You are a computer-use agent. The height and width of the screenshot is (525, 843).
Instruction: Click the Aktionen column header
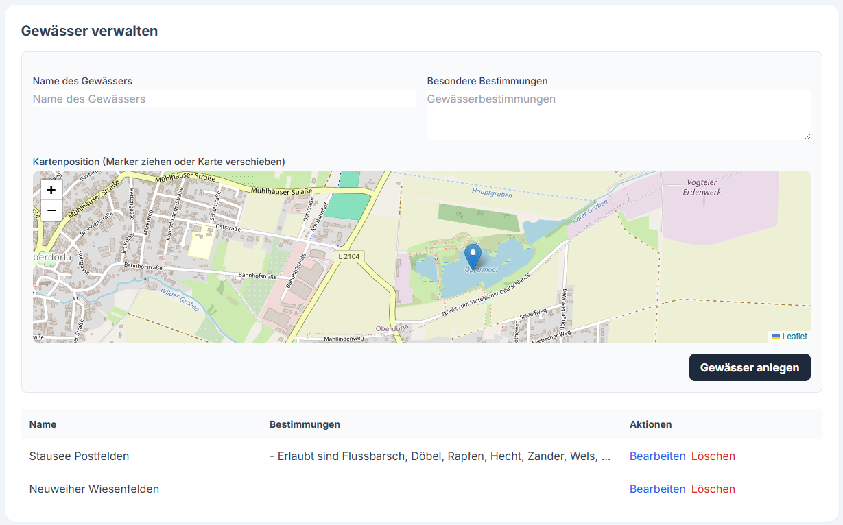pos(651,424)
